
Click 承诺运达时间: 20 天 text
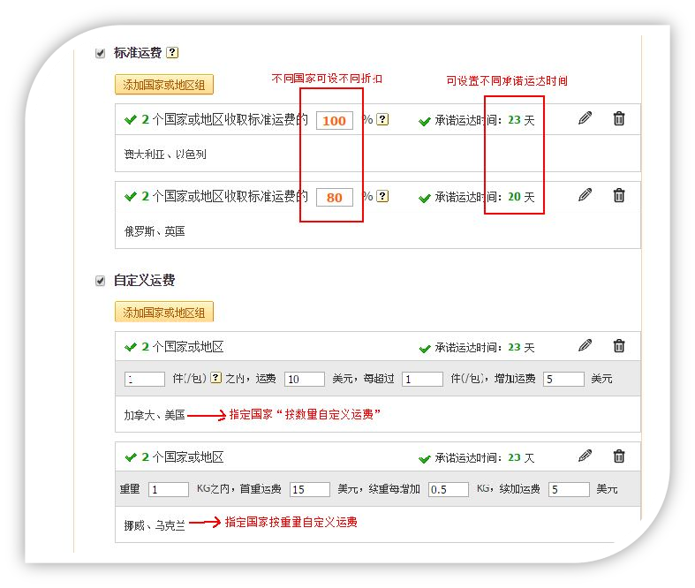point(485,197)
